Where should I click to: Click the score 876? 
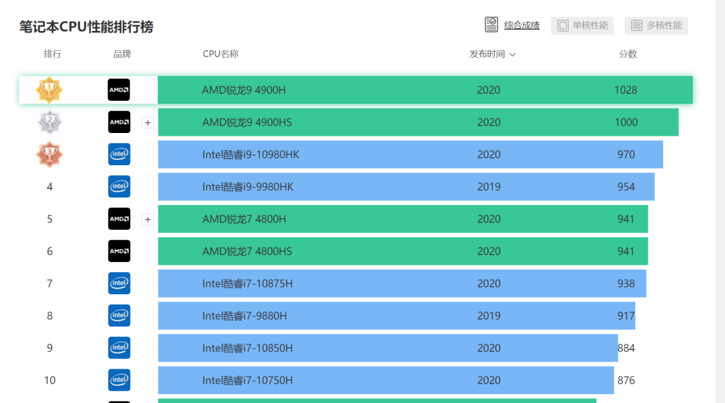[626, 380]
